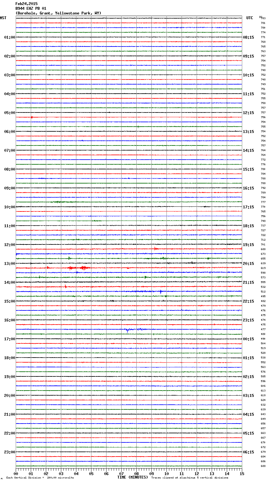
Task: Click the MST timezone header
Action: [3, 18]
